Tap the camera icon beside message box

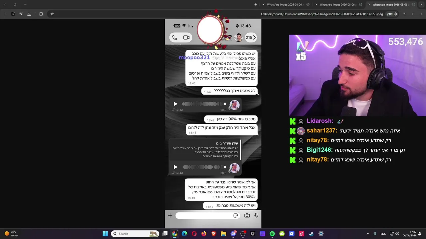(x=247, y=216)
